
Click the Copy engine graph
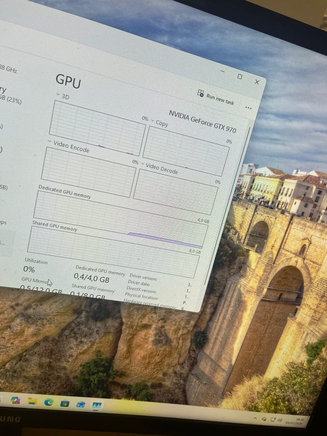186,151
